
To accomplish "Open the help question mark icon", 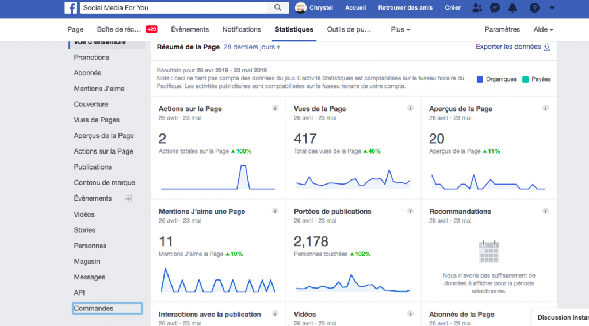I will pos(534,7).
